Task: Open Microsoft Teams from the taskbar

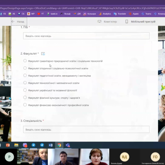Action: coord(68,145)
